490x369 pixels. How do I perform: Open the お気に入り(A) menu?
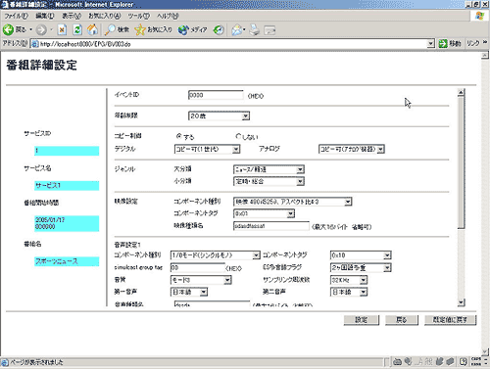point(105,16)
